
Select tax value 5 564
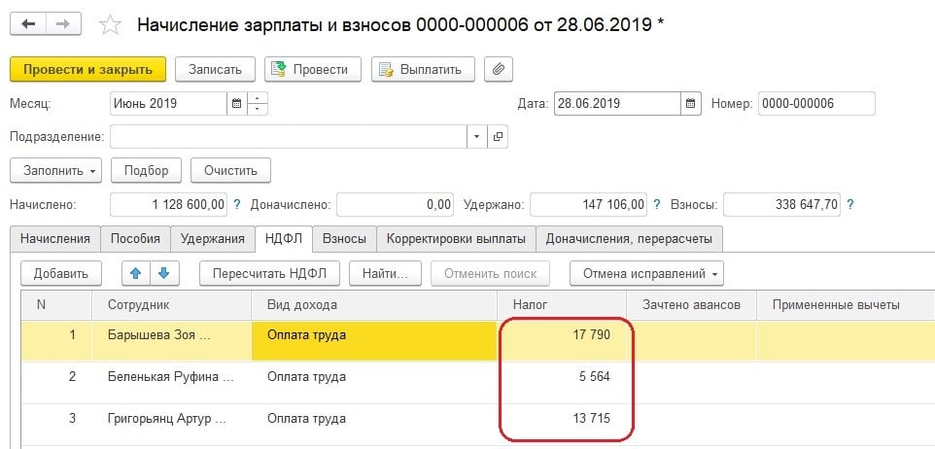click(594, 377)
